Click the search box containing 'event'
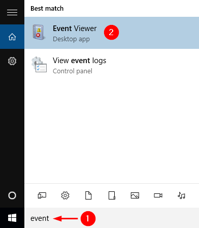The image size is (199, 228). [x=112, y=218]
